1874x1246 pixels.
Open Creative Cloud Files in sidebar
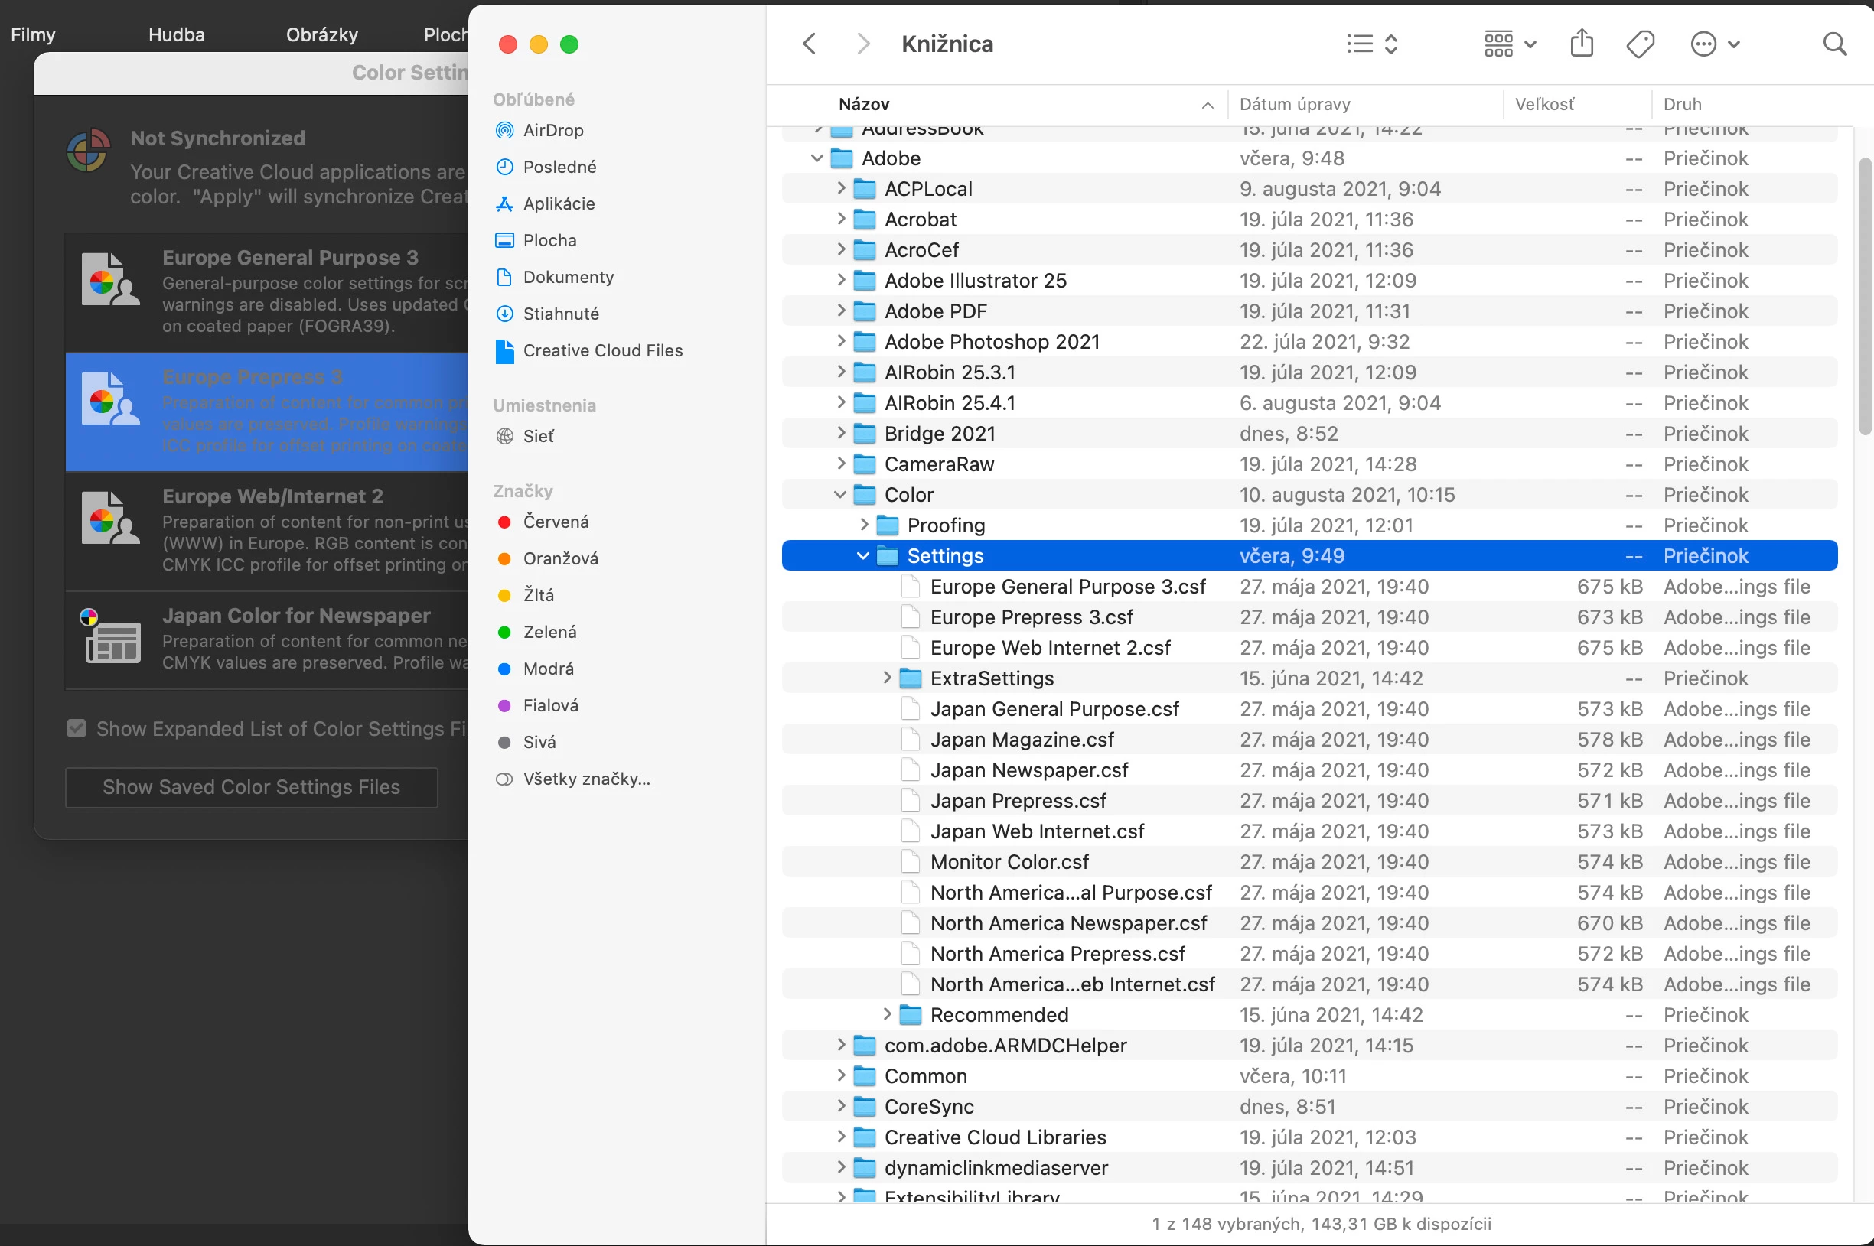click(601, 350)
